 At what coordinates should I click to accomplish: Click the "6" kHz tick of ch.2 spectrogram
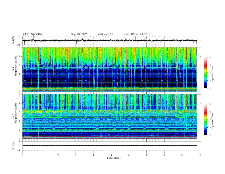pos(20,112)
